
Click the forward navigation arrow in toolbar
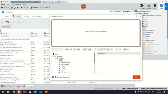pyautogui.click(x=6, y=8)
